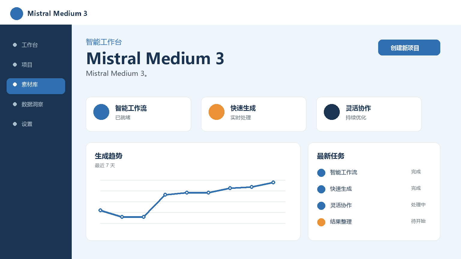
Task: Click the orange circle icon on 快速生成 card
Action: (x=216, y=112)
